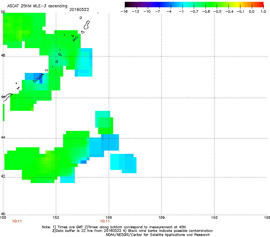Click the colorbar label '1.0'
The height and width of the screenshot is (237, 270).
[x=263, y=12]
